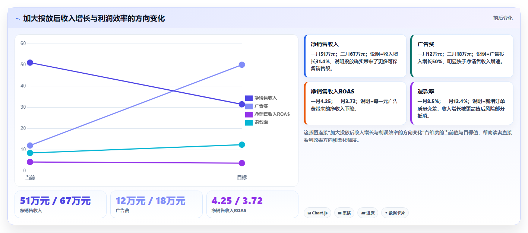Click the 4.25 / 3.72 stat value

[x=237, y=201]
